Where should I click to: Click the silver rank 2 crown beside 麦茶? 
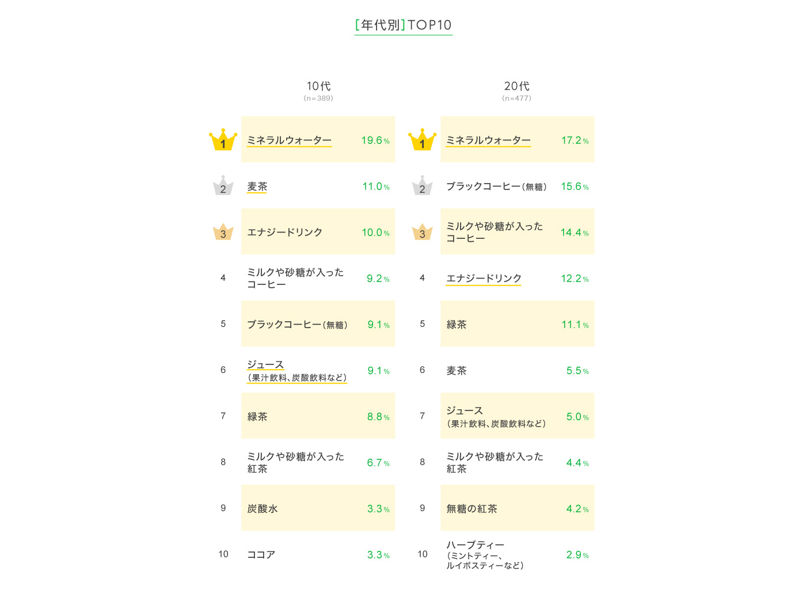point(223,186)
